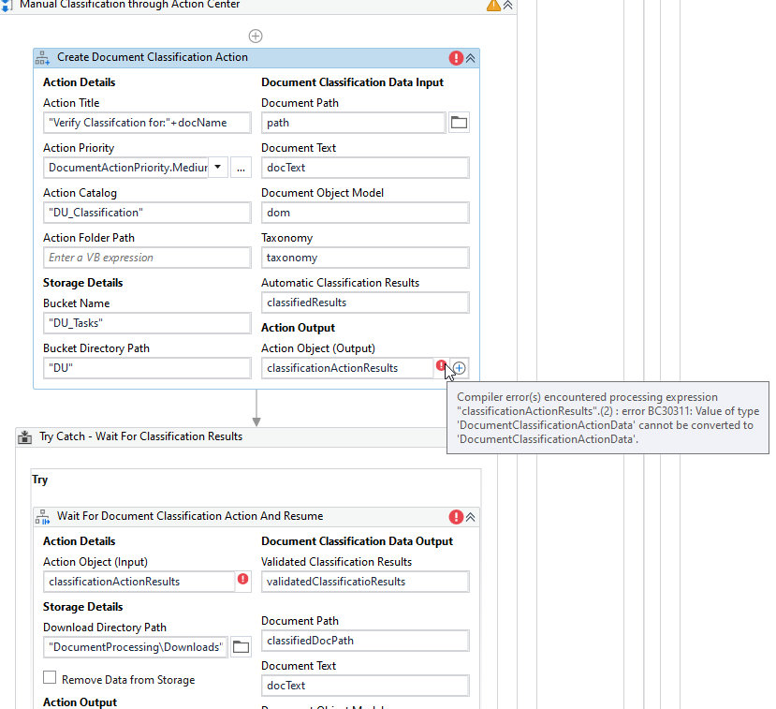Click the Action Priority expression field
The height and width of the screenshot is (709, 776).
click(126, 168)
